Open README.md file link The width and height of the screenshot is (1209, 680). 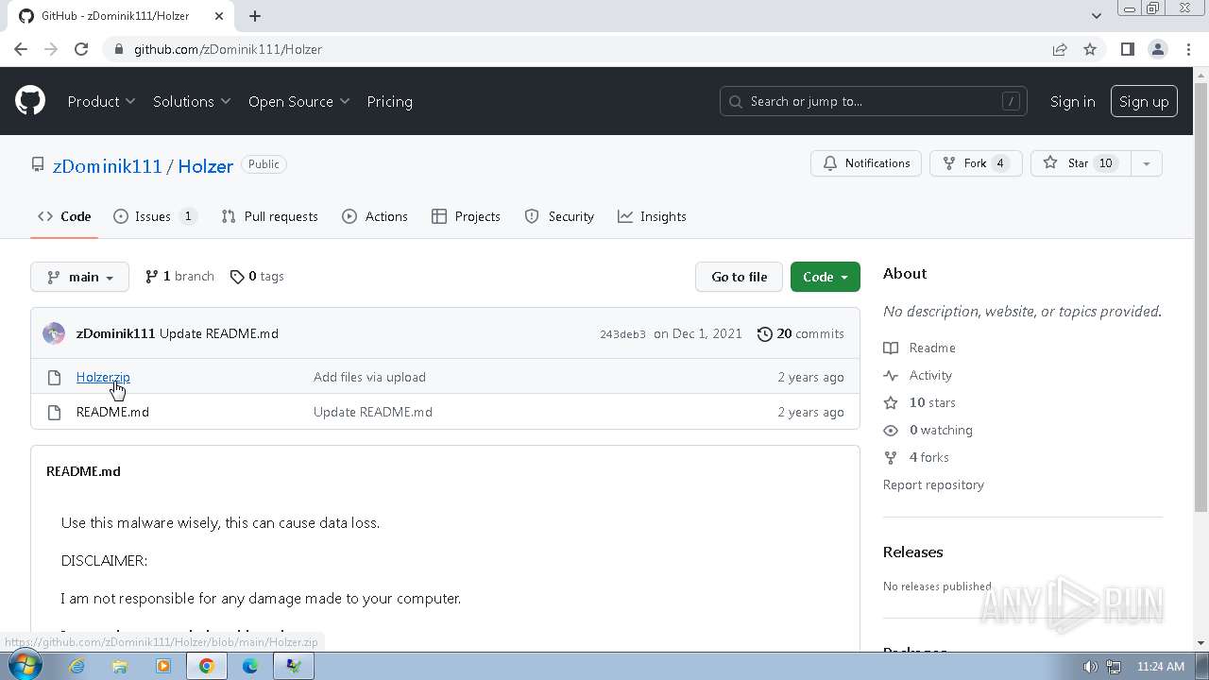pyautogui.click(x=112, y=412)
